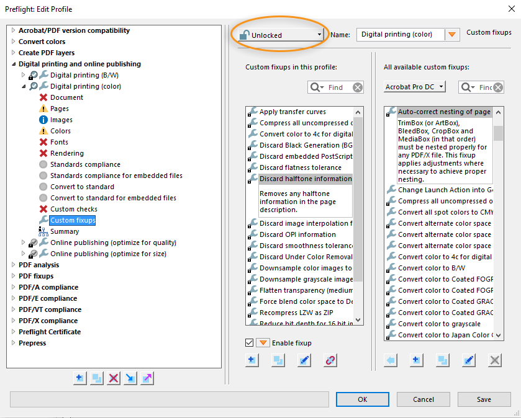Confirm changes with OK
The width and height of the screenshot is (521, 418).
pos(362,399)
